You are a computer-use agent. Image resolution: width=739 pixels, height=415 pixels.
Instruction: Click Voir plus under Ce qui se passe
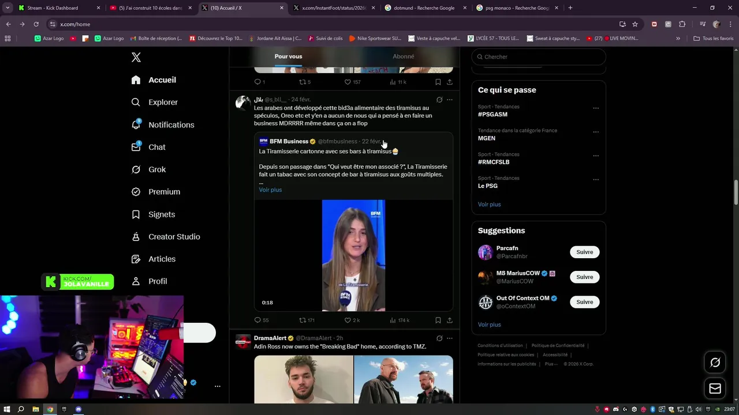coord(489,205)
